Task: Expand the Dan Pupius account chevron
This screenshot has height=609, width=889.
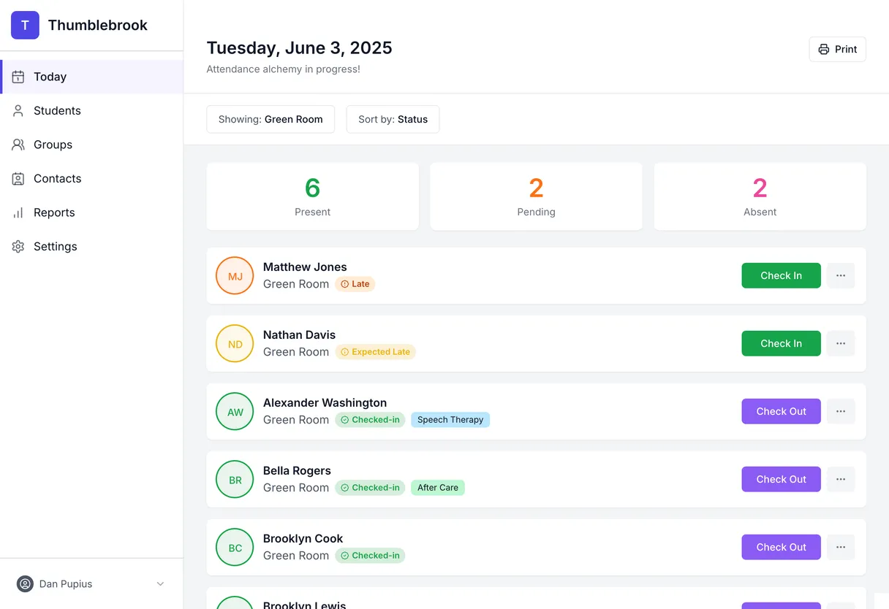Action: click(161, 584)
